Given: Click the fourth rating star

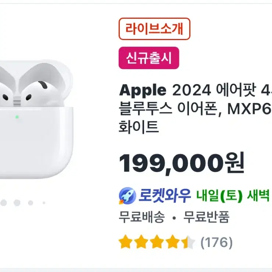Looking at the screenshot, I should (173, 242).
